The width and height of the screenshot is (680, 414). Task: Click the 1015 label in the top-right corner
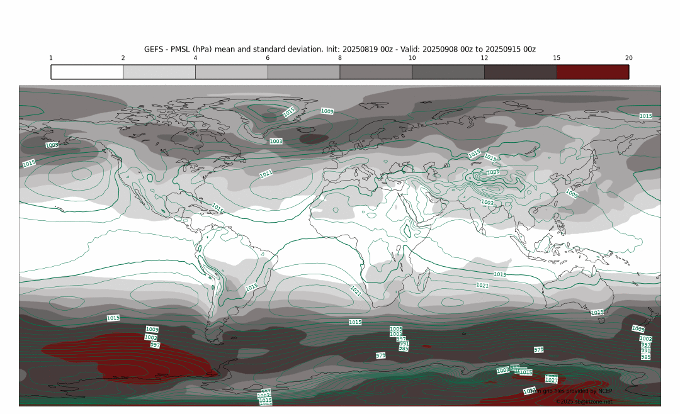click(645, 116)
